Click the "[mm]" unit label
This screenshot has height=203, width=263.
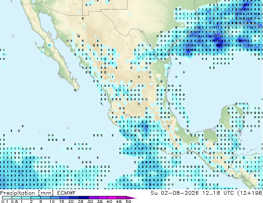pyautogui.click(x=46, y=193)
